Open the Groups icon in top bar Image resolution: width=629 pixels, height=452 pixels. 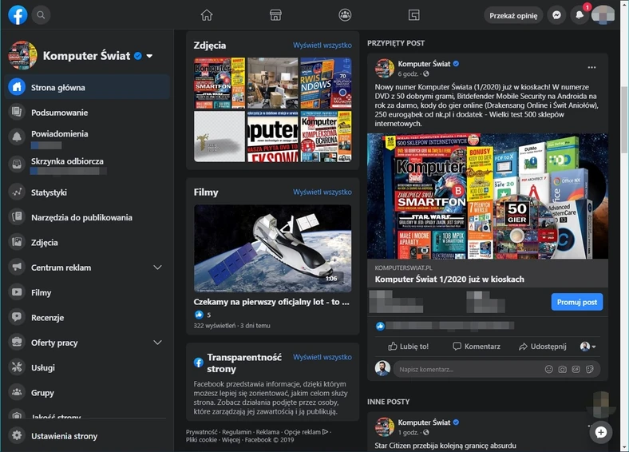coord(345,15)
